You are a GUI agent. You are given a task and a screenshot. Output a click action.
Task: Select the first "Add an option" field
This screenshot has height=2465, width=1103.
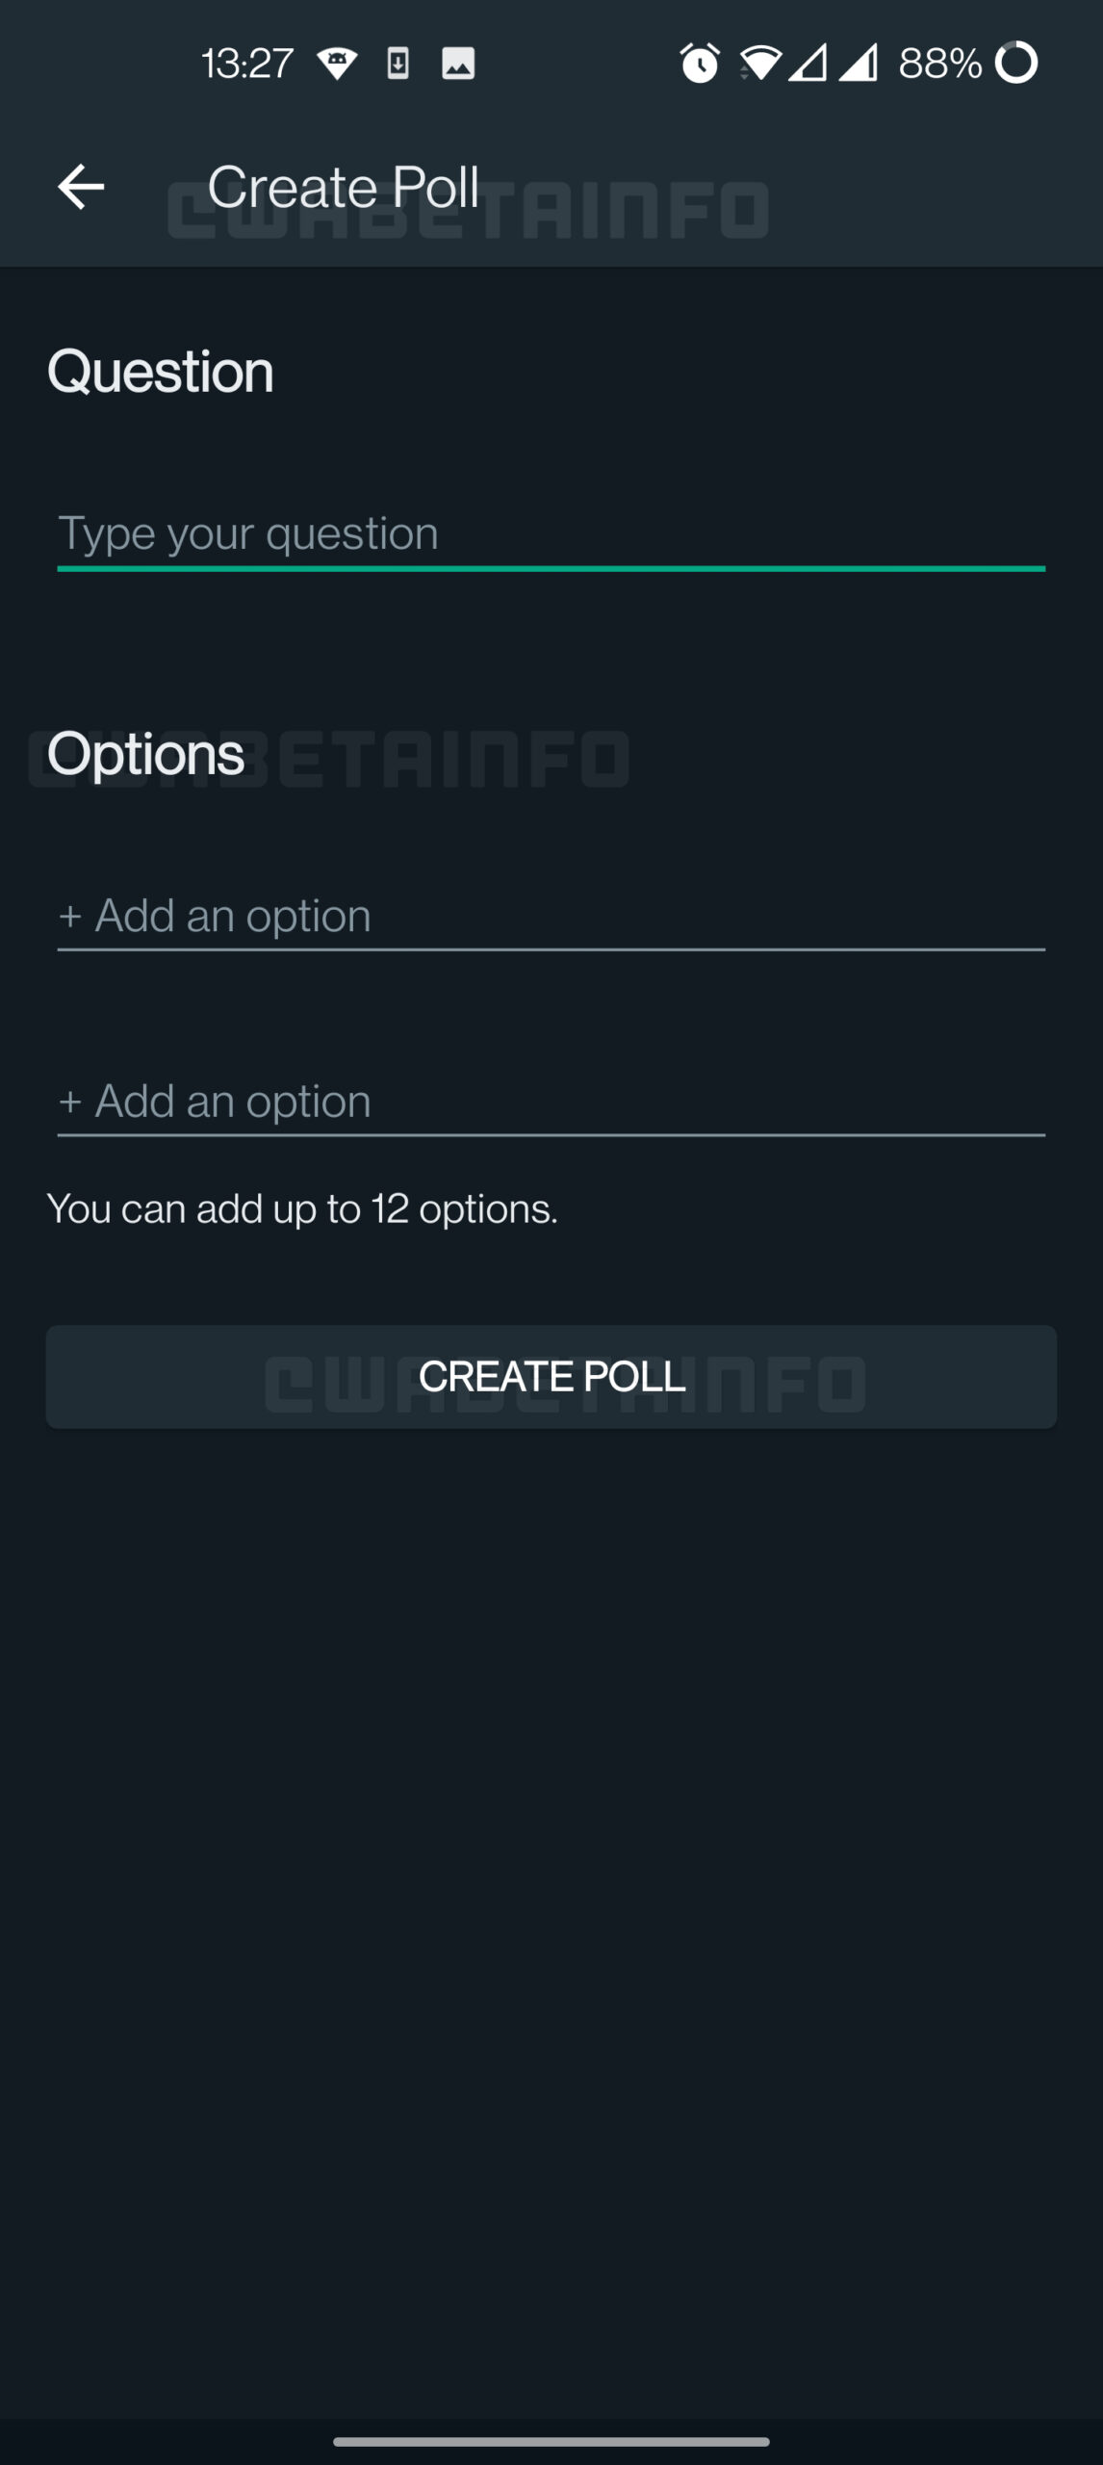(x=551, y=916)
